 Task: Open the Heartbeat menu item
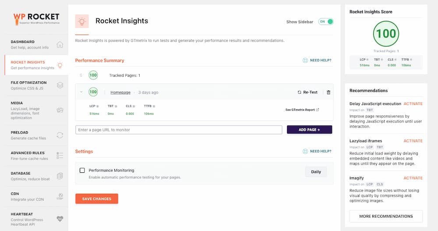(x=36, y=219)
